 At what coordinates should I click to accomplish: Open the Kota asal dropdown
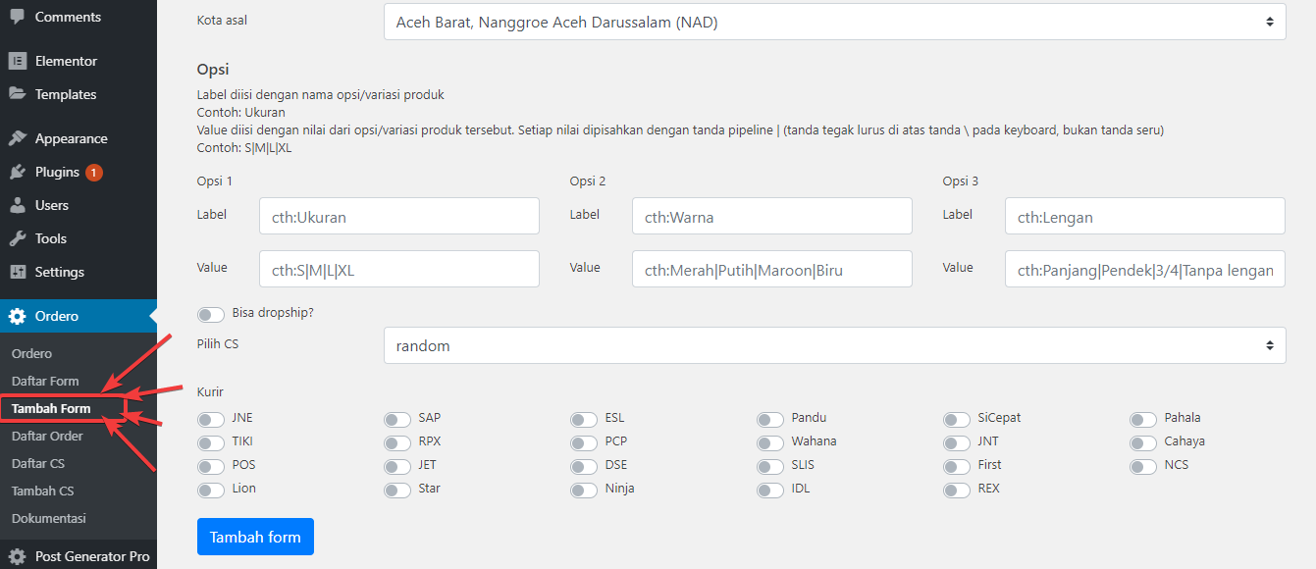coord(834,22)
